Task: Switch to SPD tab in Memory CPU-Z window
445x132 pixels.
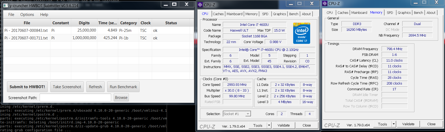Action: 390,13
